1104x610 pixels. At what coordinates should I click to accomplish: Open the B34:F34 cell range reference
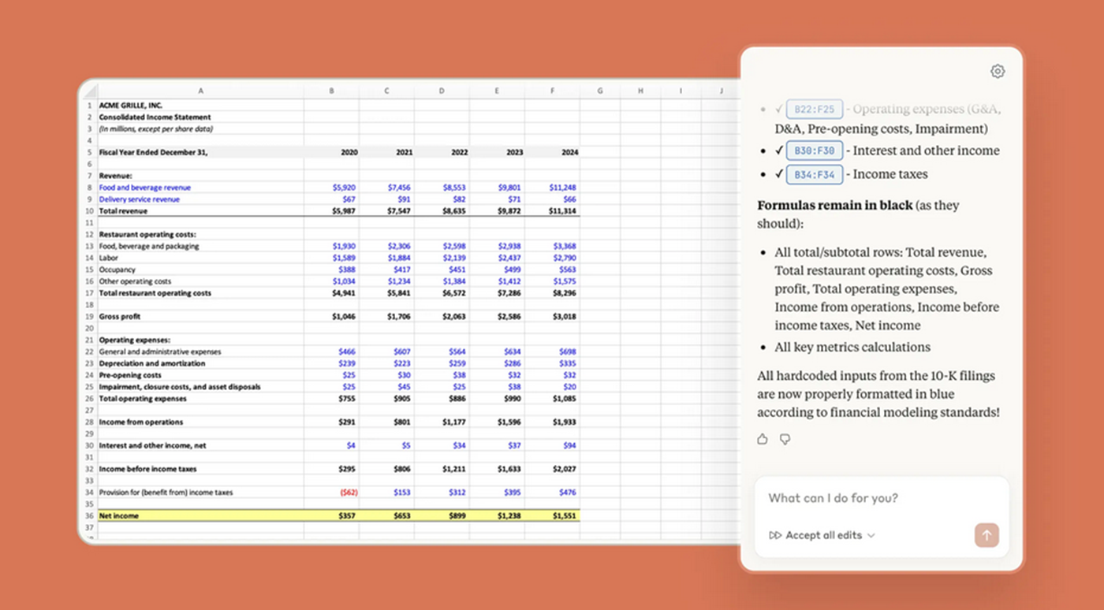coord(815,174)
